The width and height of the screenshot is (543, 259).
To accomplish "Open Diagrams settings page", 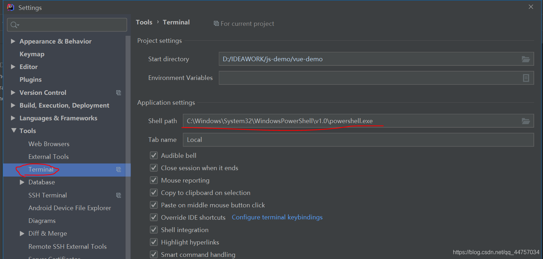I will pyautogui.click(x=42, y=221).
